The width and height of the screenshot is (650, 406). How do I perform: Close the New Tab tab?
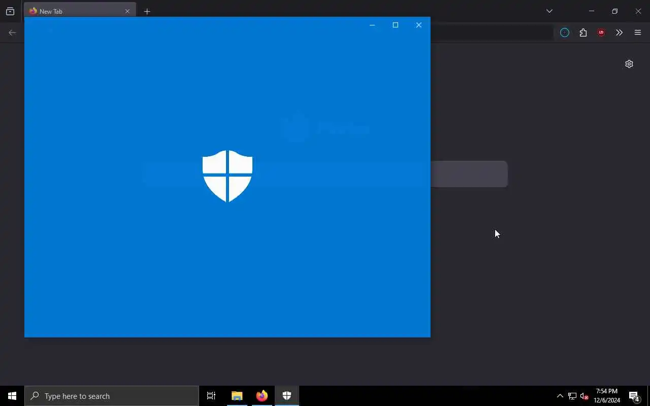(x=127, y=11)
